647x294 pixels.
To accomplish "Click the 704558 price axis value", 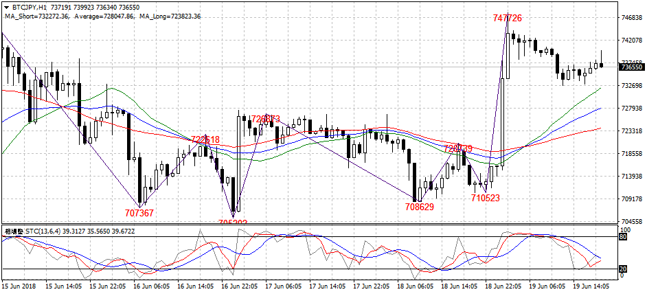I will 632,222.
